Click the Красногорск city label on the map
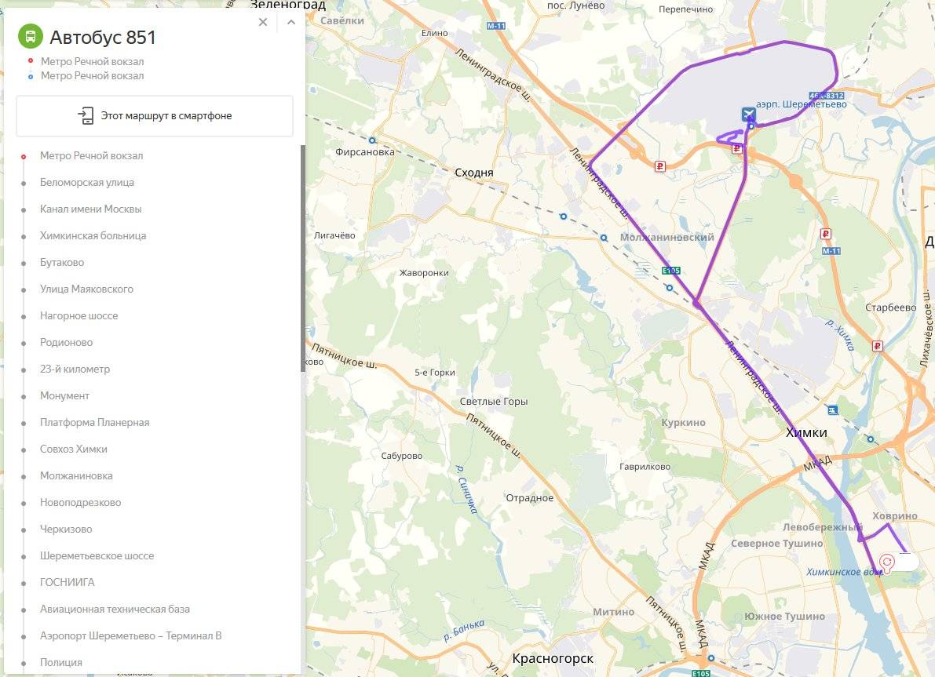The height and width of the screenshot is (677, 935). click(553, 658)
